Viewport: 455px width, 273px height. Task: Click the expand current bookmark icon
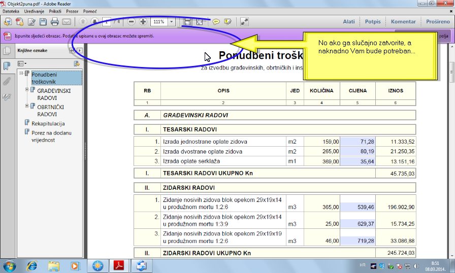coord(77,63)
